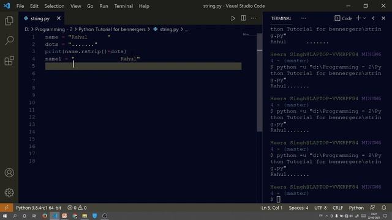The image size is (392, 220).
Task: Click Python Tutorial for bennergers breadcrumb
Action: (x=111, y=29)
